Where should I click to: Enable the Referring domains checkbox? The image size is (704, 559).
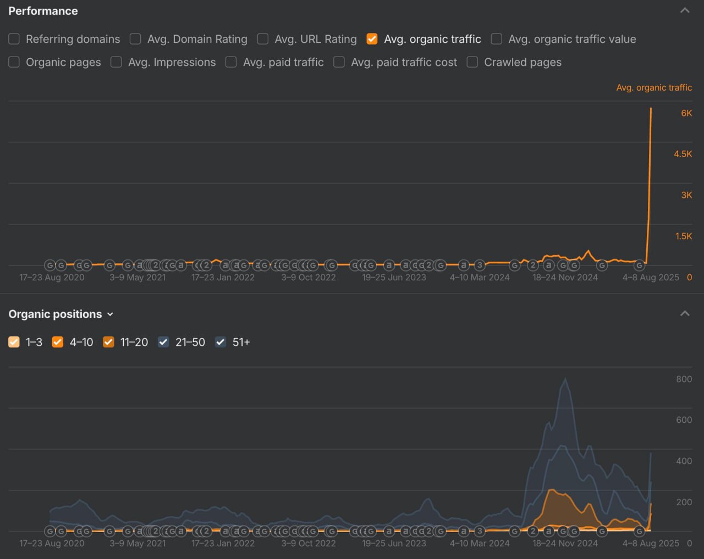[14, 39]
